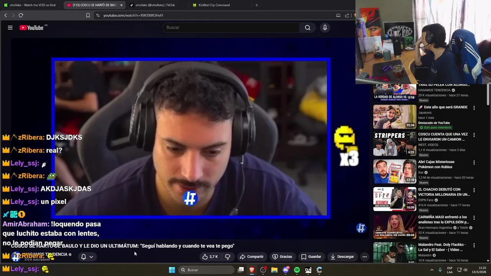The image size is (491, 276).
Task: Bookmark this page with the bookmark icon
Action: 88,15
